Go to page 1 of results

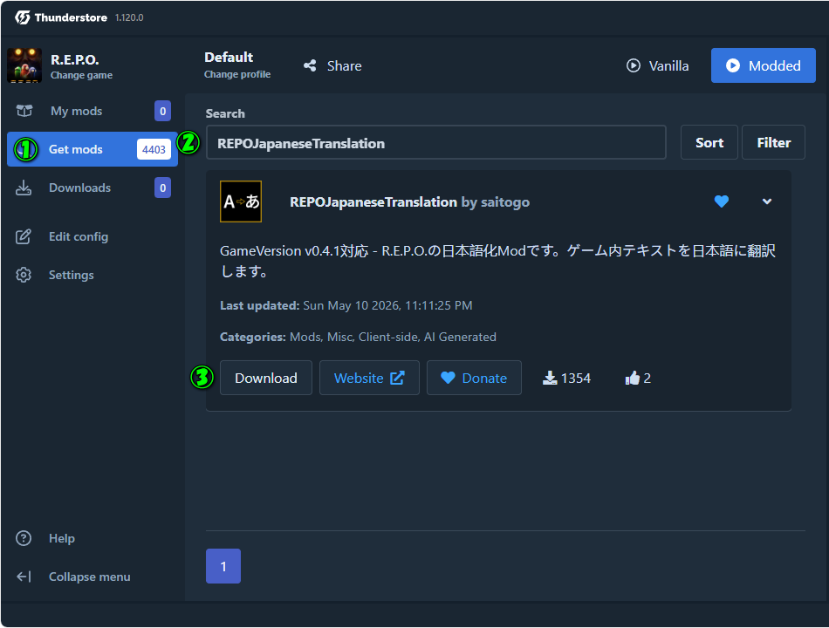223,566
